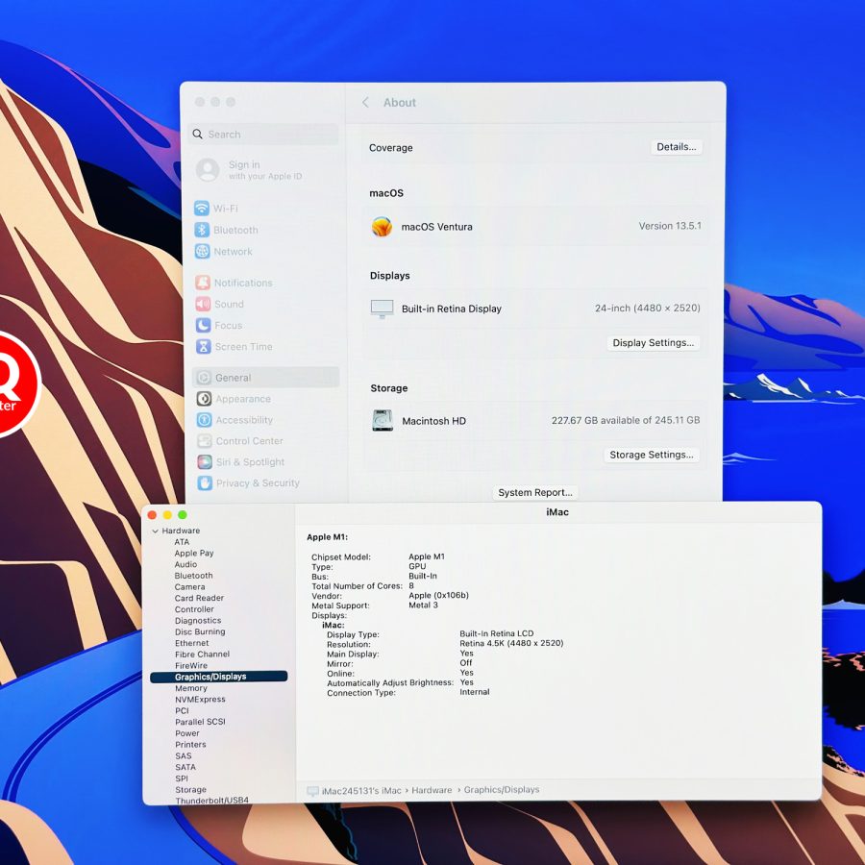Click the Sound speaker icon
The image size is (865, 865).
tap(203, 304)
